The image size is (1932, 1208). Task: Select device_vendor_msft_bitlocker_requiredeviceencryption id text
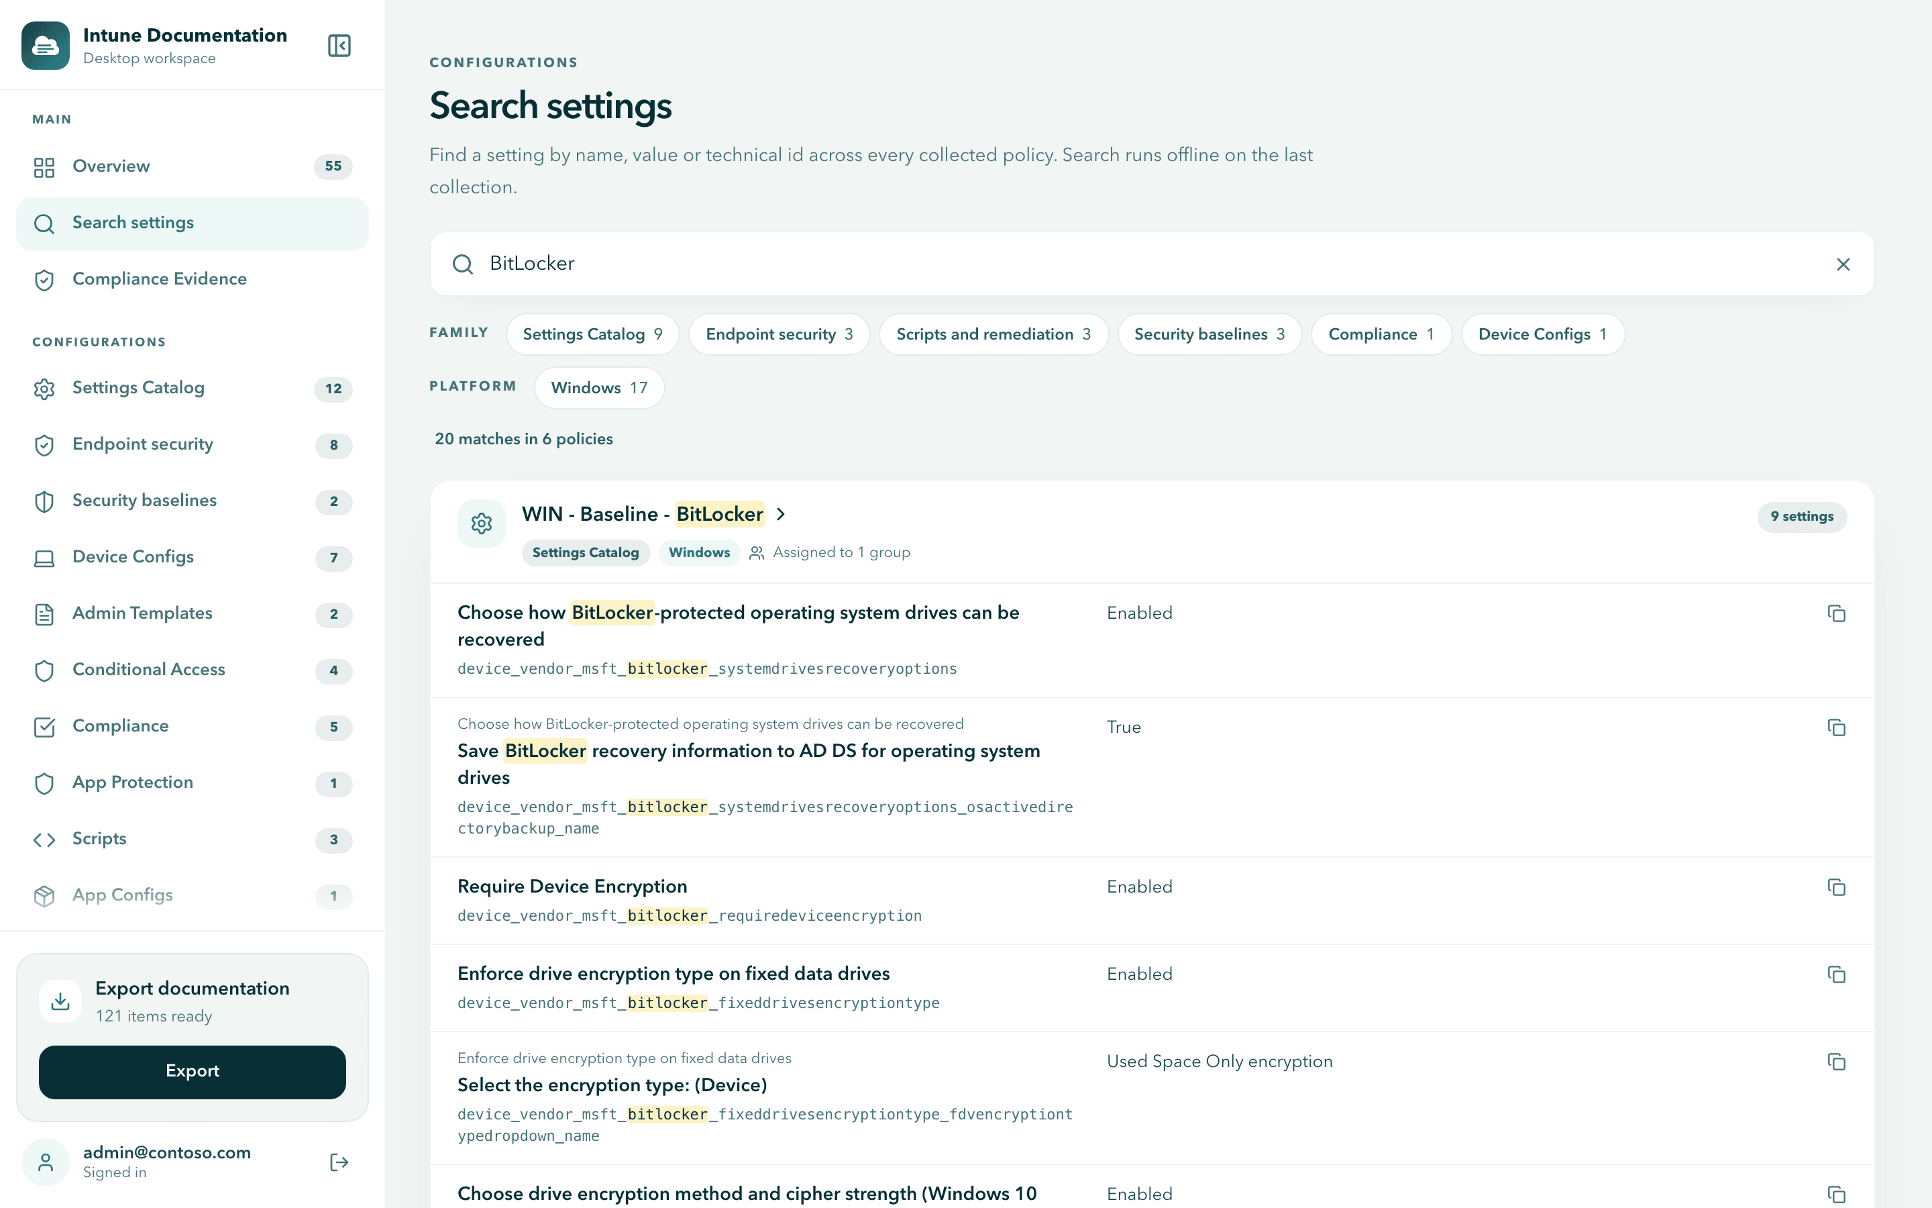[x=690, y=915]
